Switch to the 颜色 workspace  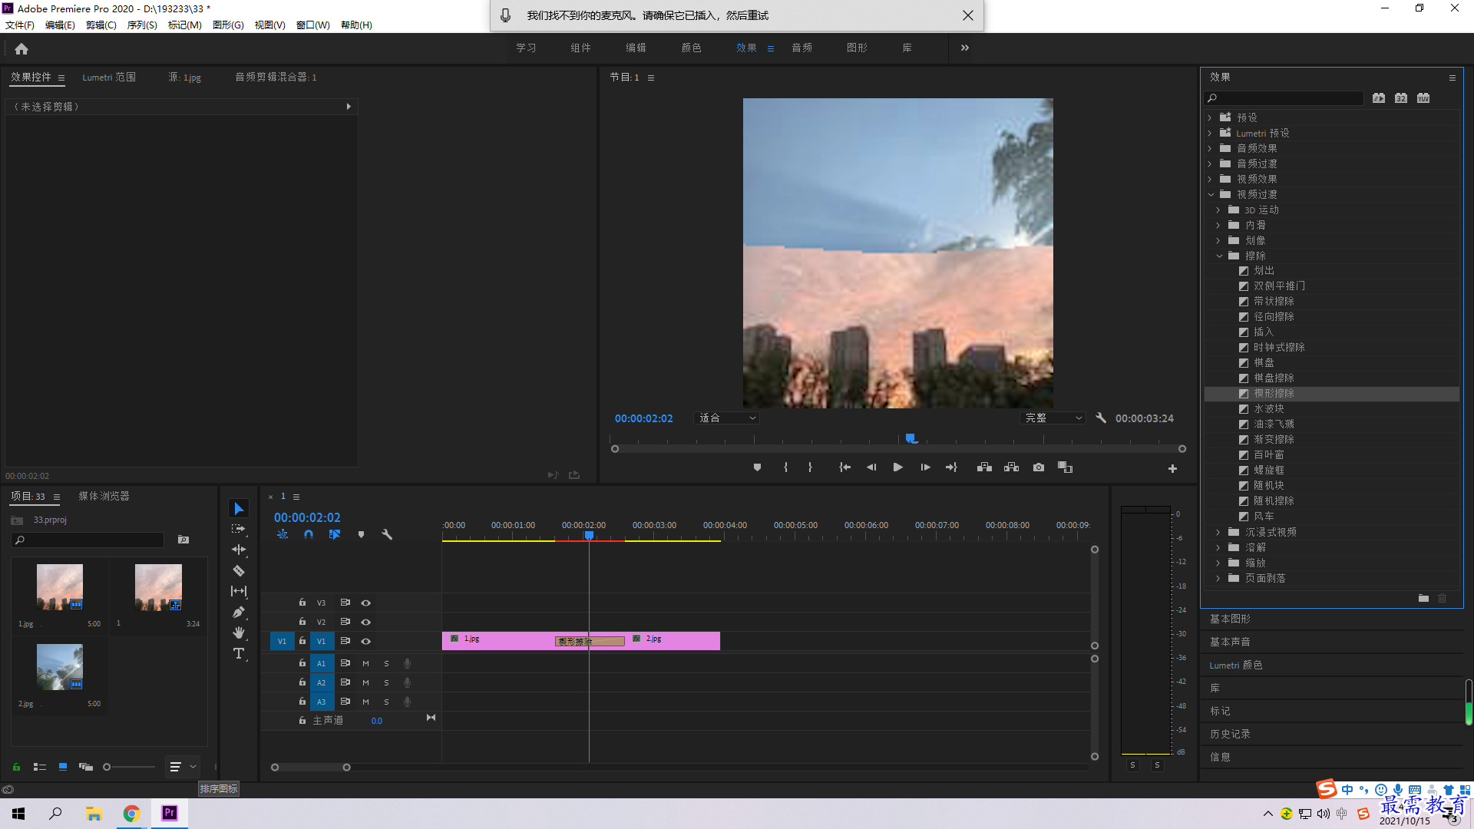tap(691, 48)
